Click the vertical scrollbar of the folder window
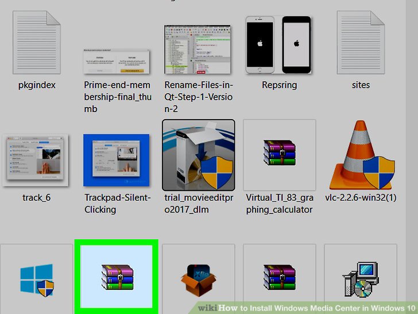This screenshot has width=418, height=314. pos(412,157)
